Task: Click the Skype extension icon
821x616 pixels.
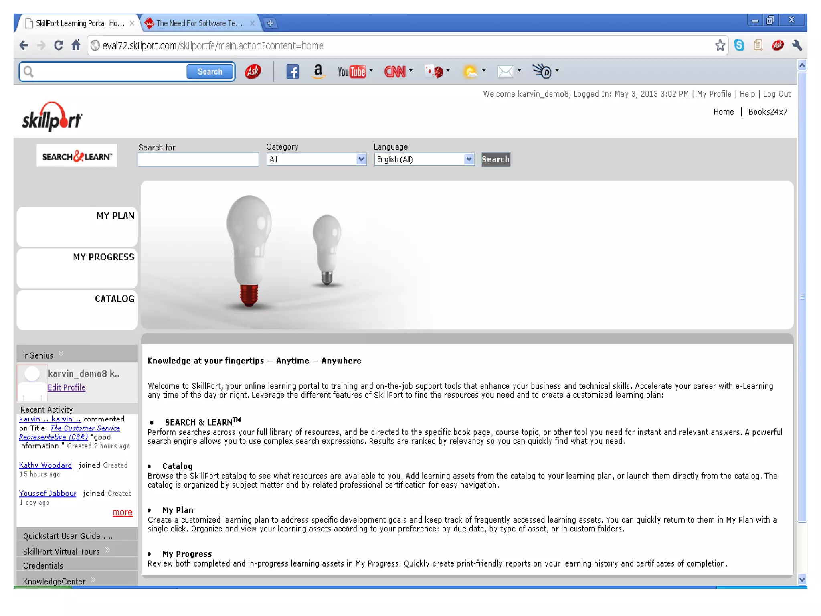Action: 739,45
